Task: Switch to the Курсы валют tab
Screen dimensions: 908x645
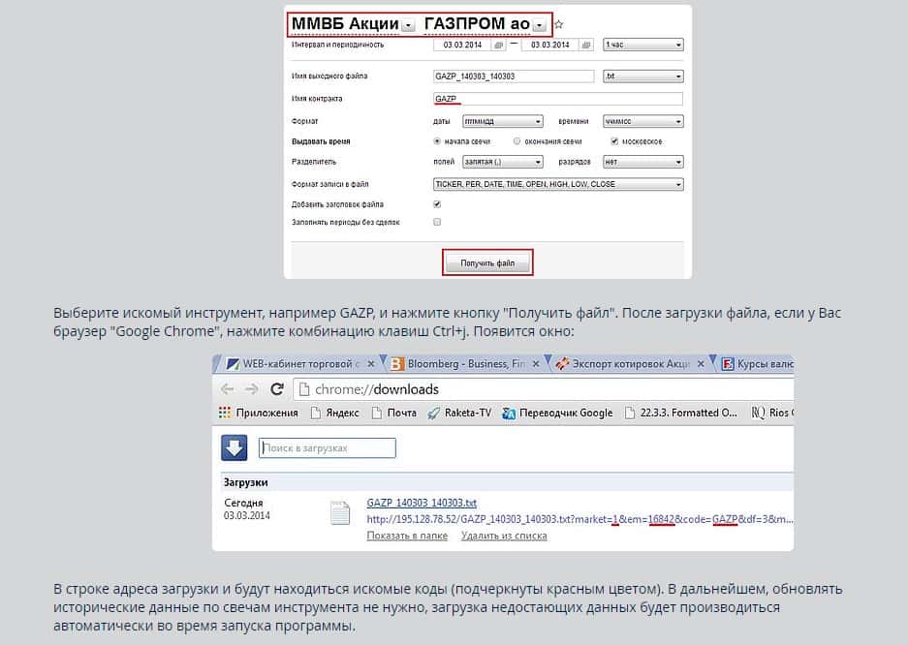Action: pyautogui.click(x=756, y=364)
